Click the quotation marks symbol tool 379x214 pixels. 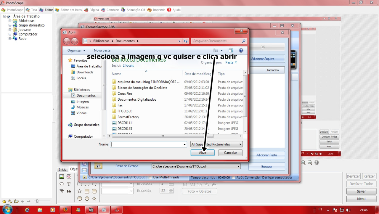tap(69, 191)
